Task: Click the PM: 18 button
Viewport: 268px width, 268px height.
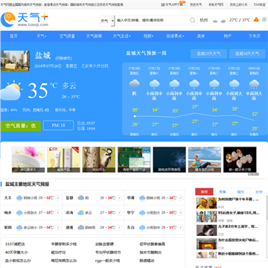Action: (58, 126)
